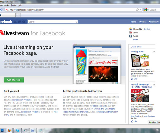The image size is (160, 133).
Task: Open the Help menu
Action: point(20,5)
